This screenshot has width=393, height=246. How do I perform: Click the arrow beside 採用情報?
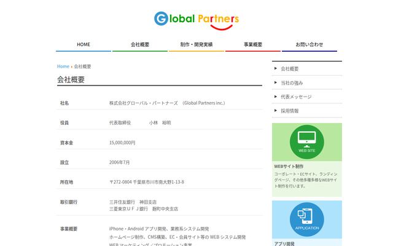point(276,111)
